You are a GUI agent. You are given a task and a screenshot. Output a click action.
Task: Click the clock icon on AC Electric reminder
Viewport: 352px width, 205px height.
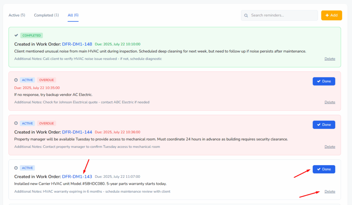point(16,80)
